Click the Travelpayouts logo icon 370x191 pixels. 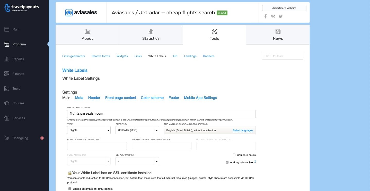click(x=7, y=8)
